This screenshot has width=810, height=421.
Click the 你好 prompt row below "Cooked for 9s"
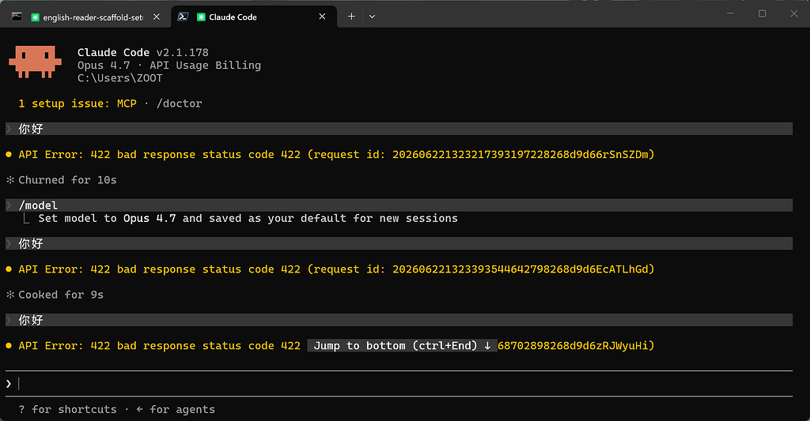coord(399,320)
